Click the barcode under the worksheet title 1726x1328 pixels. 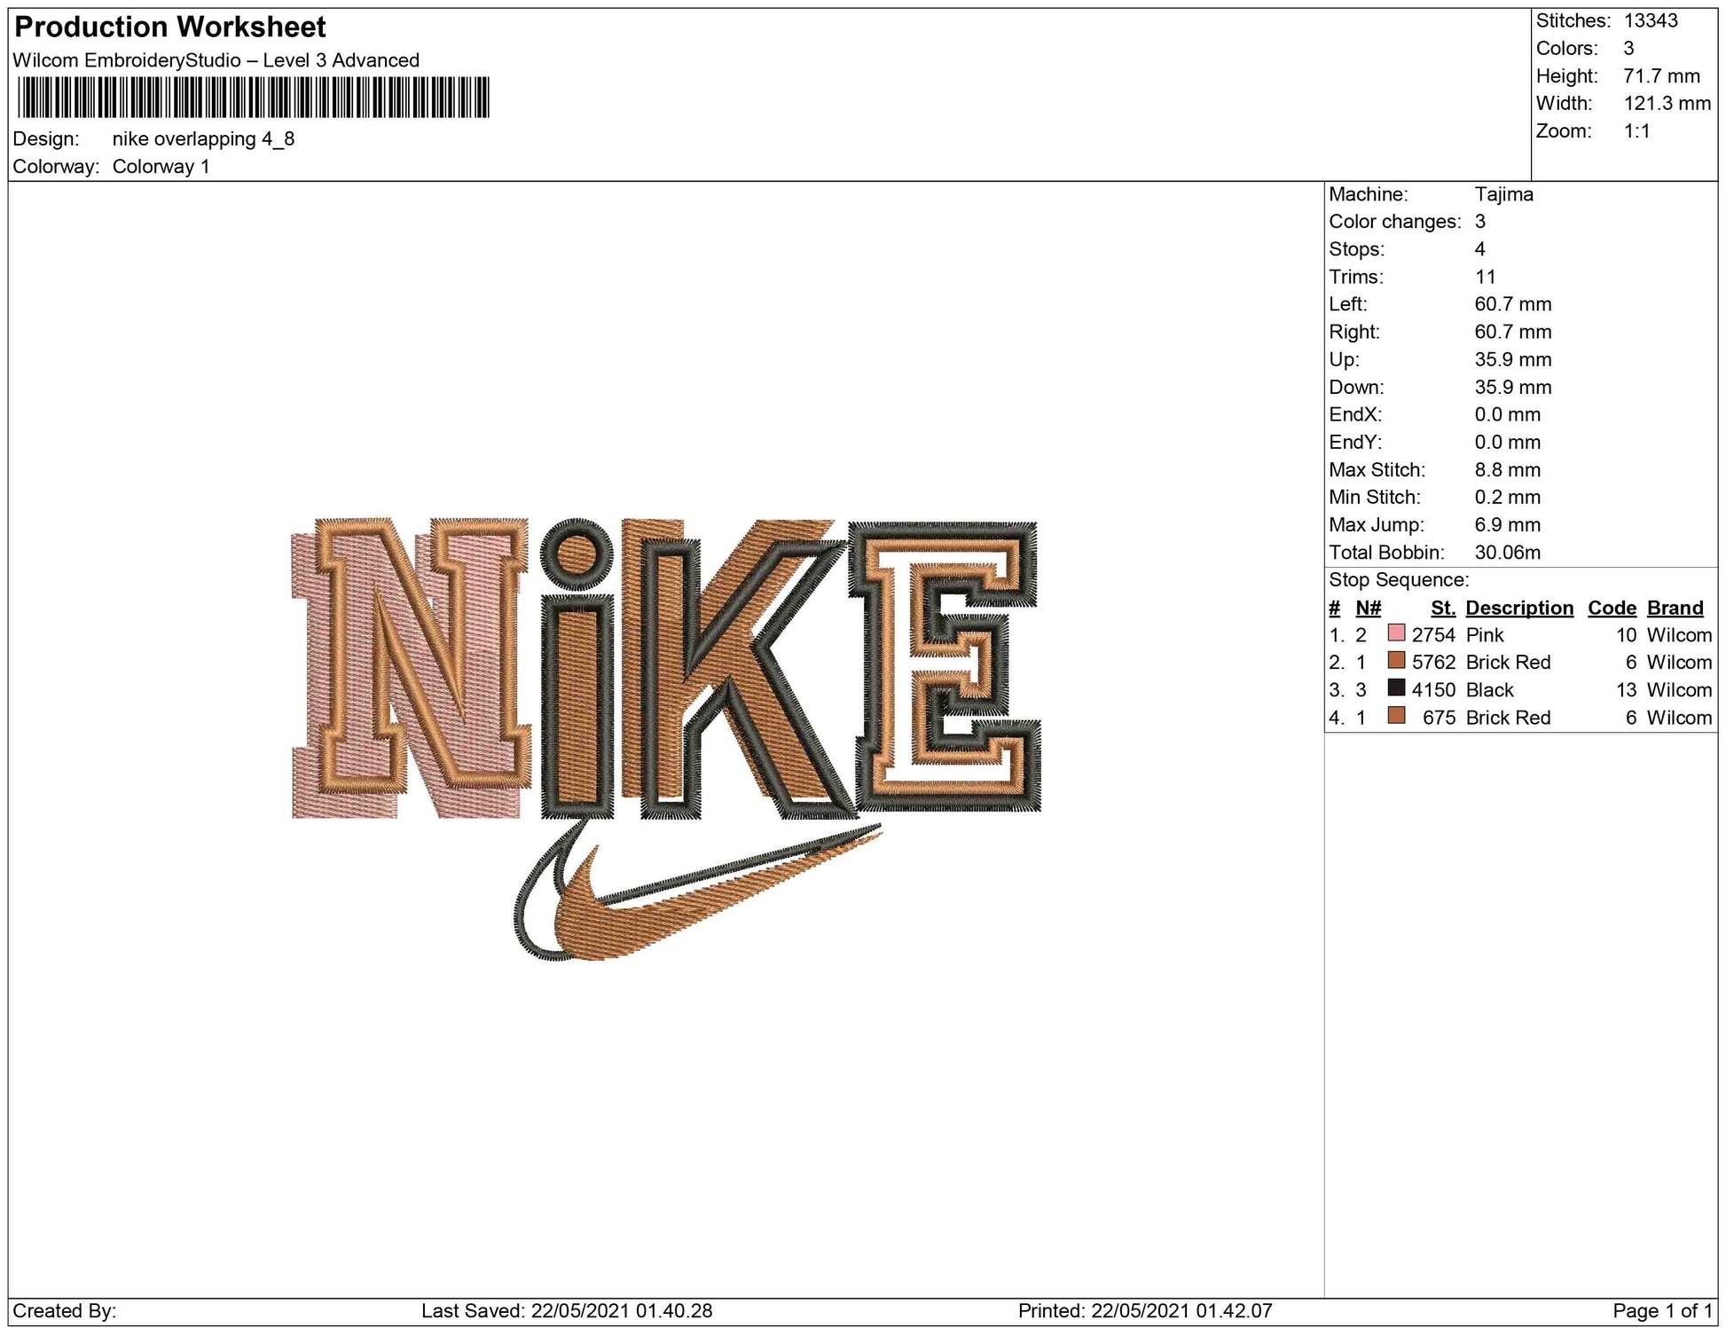coord(253,98)
